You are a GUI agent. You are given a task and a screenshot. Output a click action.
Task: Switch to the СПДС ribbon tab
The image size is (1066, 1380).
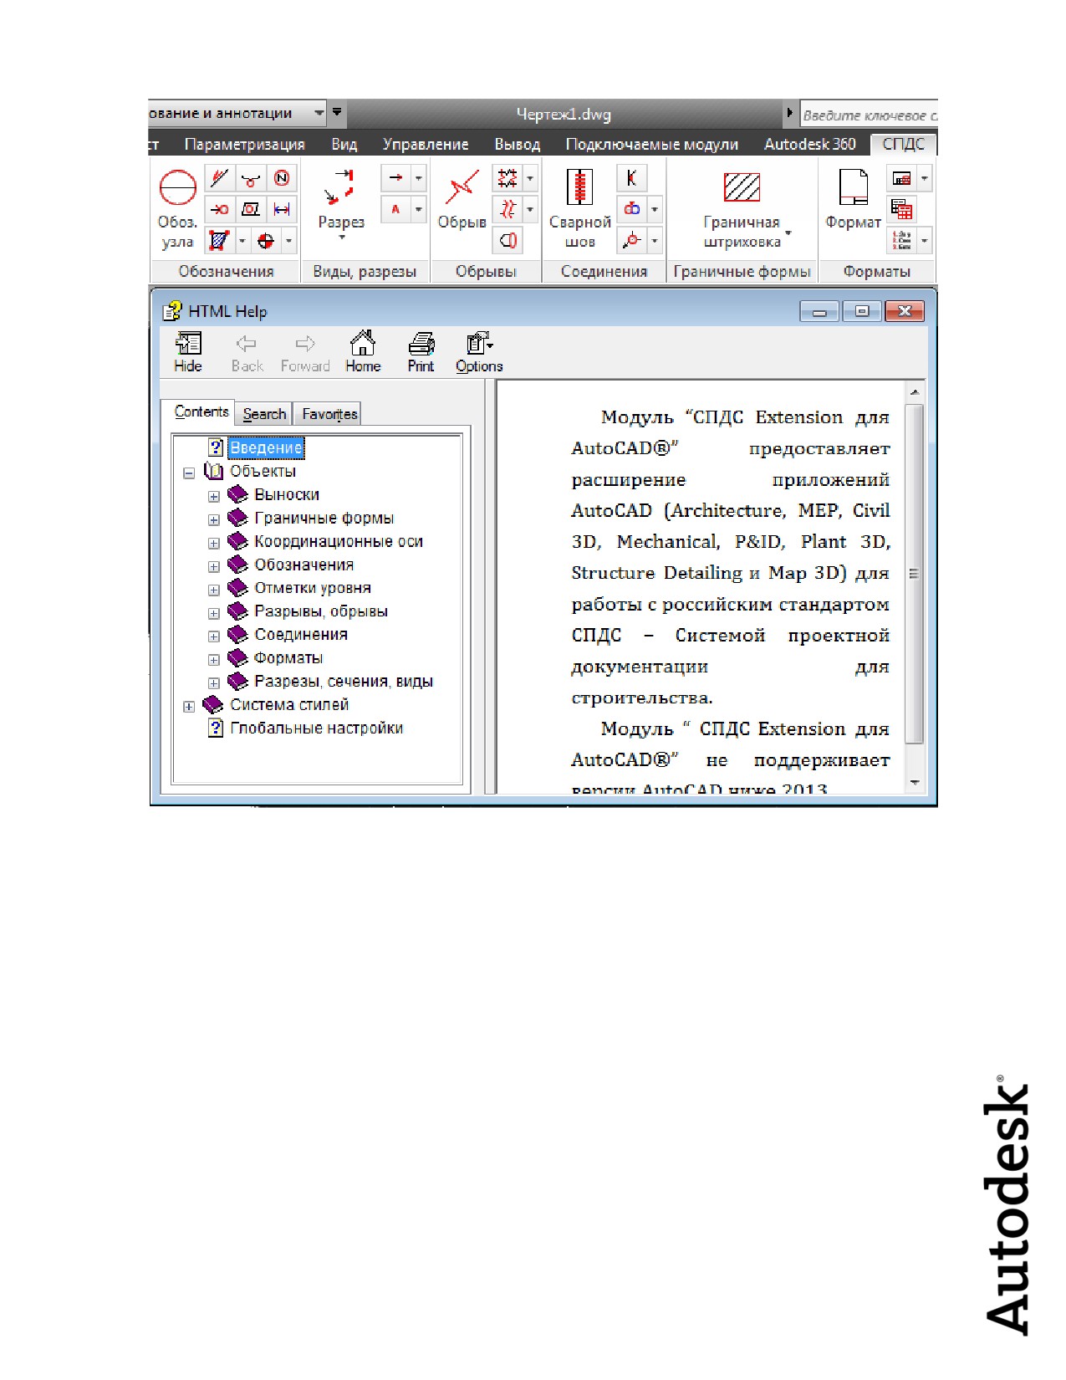[x=903, y=144]
